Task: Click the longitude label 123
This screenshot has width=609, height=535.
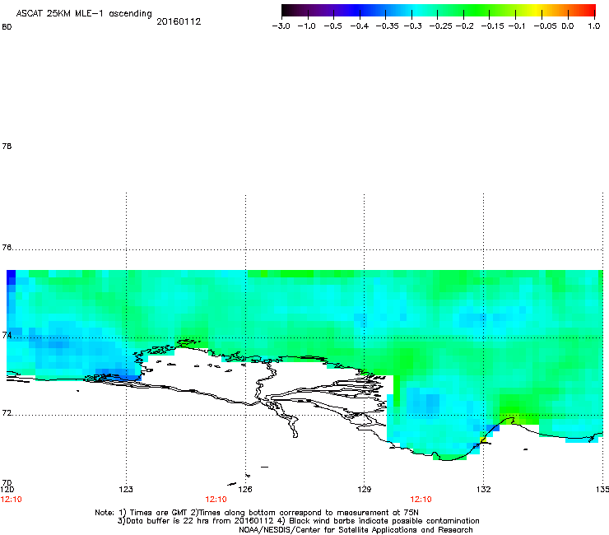Action: pos(126,489)
